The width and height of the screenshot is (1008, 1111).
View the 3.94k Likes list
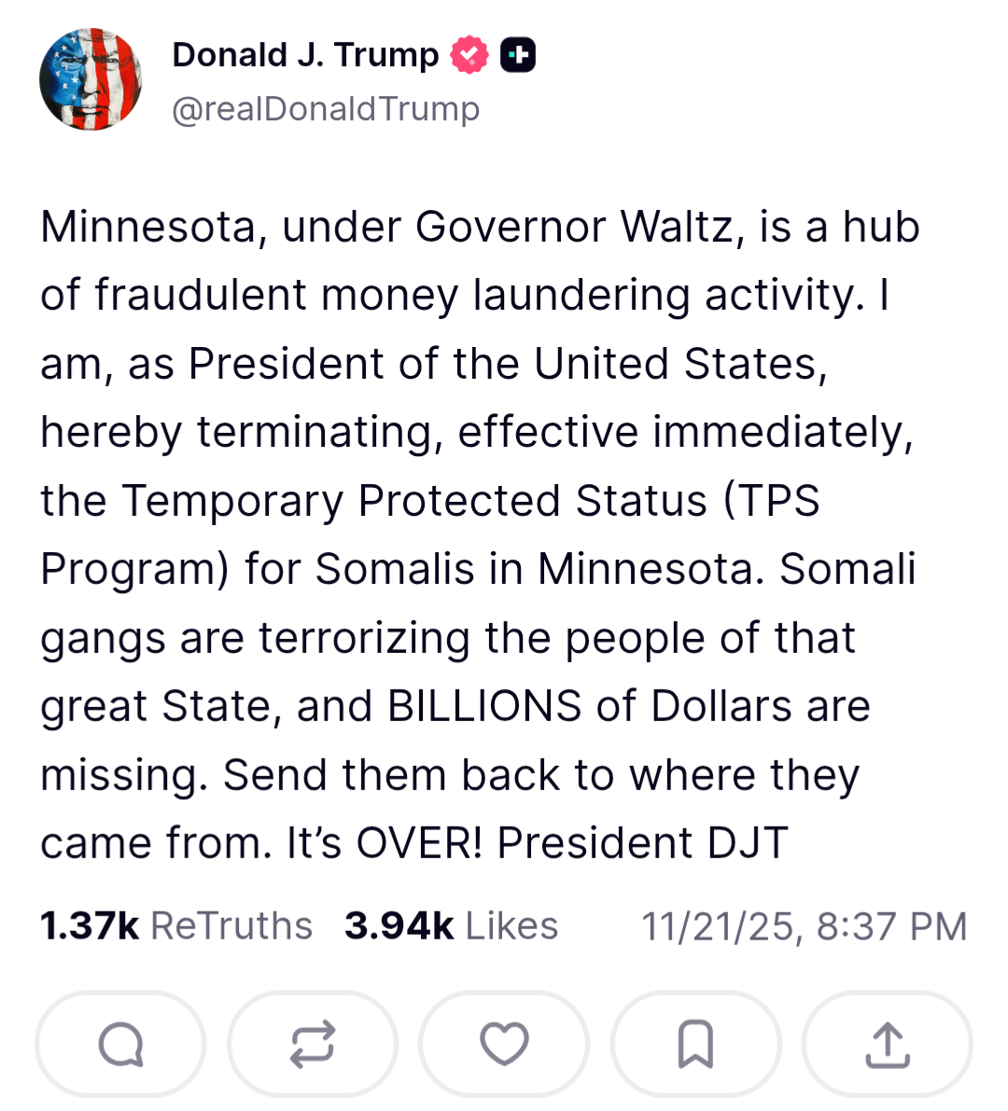click(x=451, y=926)
